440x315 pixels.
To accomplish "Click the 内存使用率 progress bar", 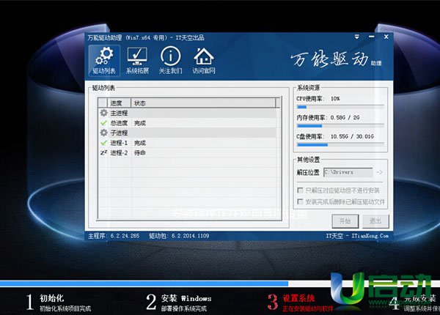I will (340, 126).
